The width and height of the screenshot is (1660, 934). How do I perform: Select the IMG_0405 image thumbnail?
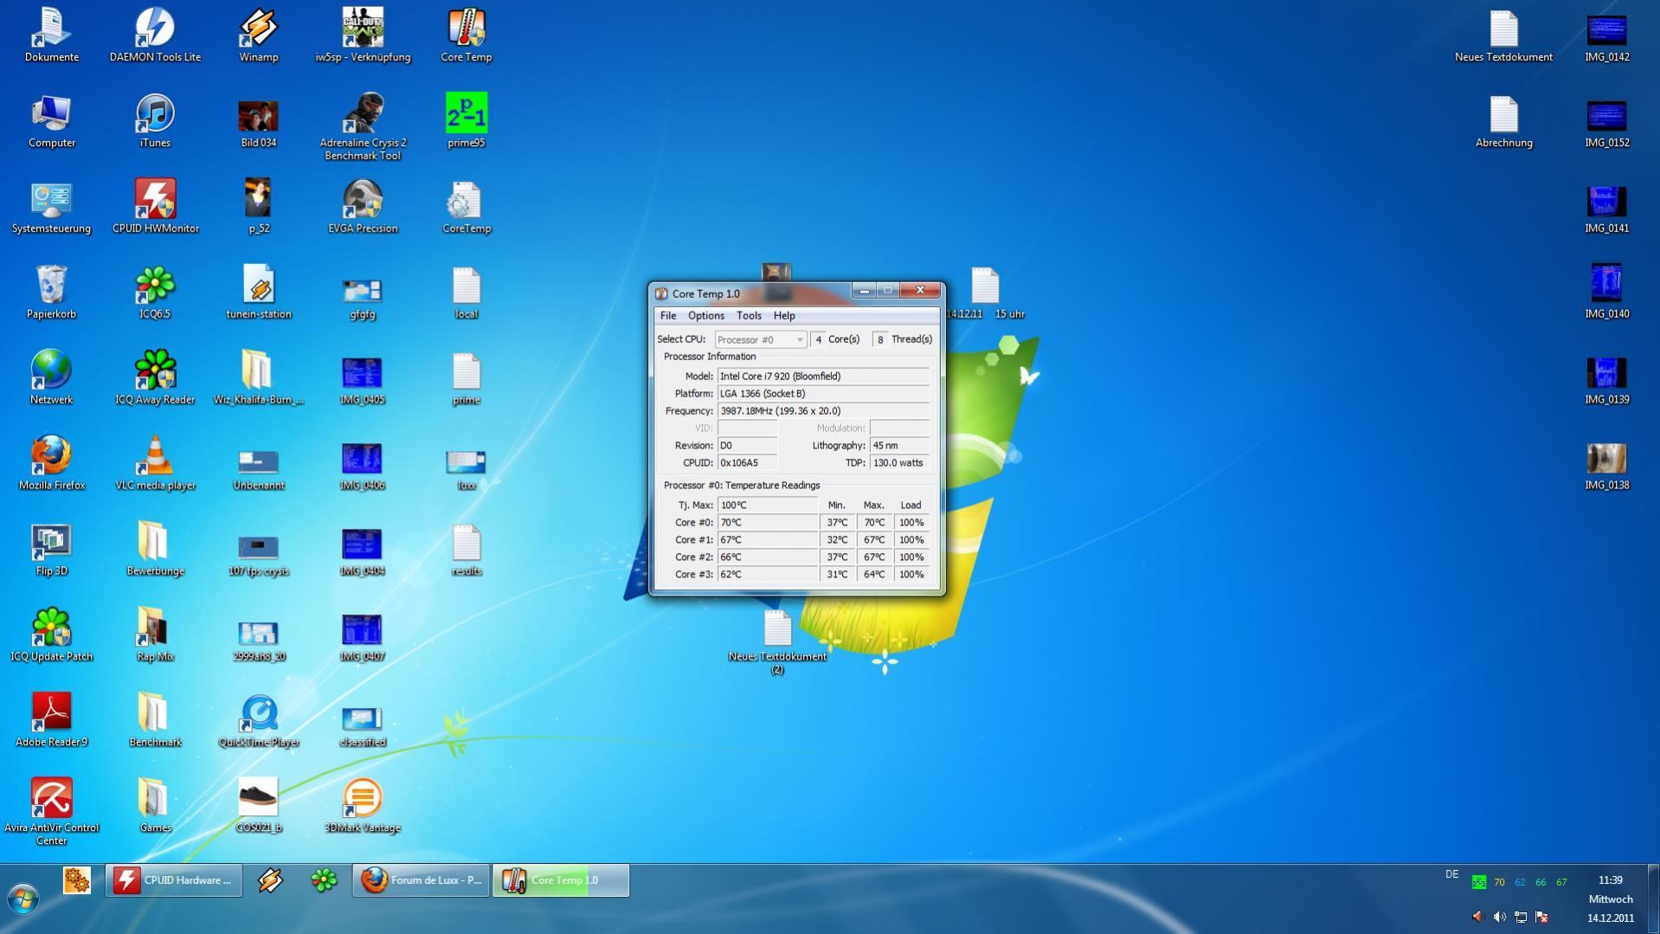click(363, 379)
